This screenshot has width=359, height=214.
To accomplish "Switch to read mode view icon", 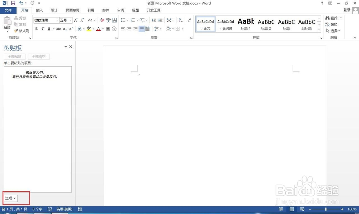I will pos(281,209).
